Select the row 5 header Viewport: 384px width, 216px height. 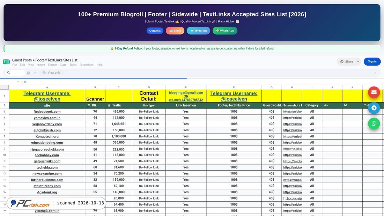point(5,124)
